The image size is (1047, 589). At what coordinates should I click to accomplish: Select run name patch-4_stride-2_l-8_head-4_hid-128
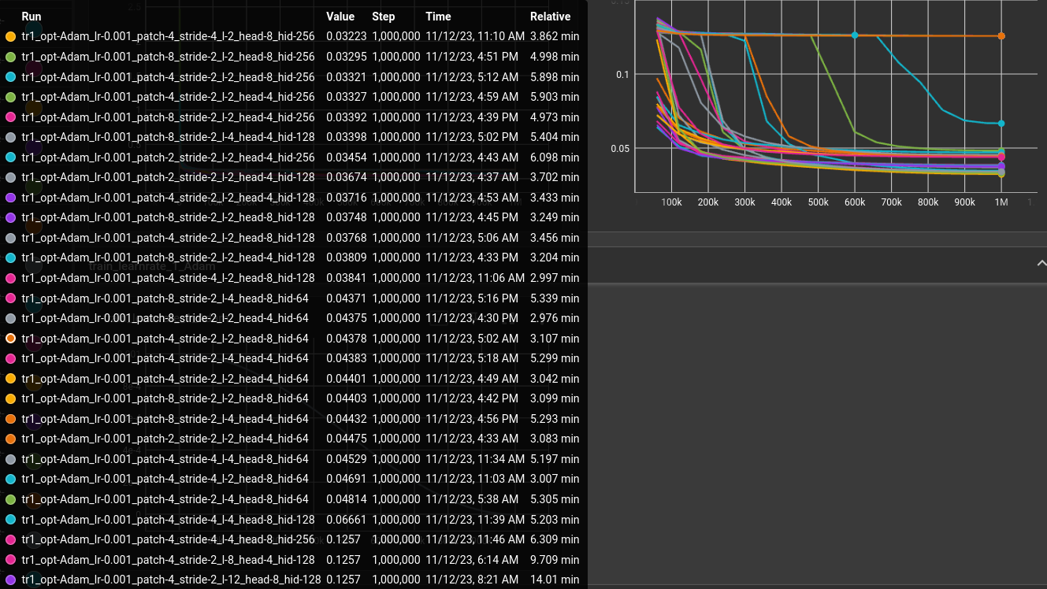coord(168,560)
